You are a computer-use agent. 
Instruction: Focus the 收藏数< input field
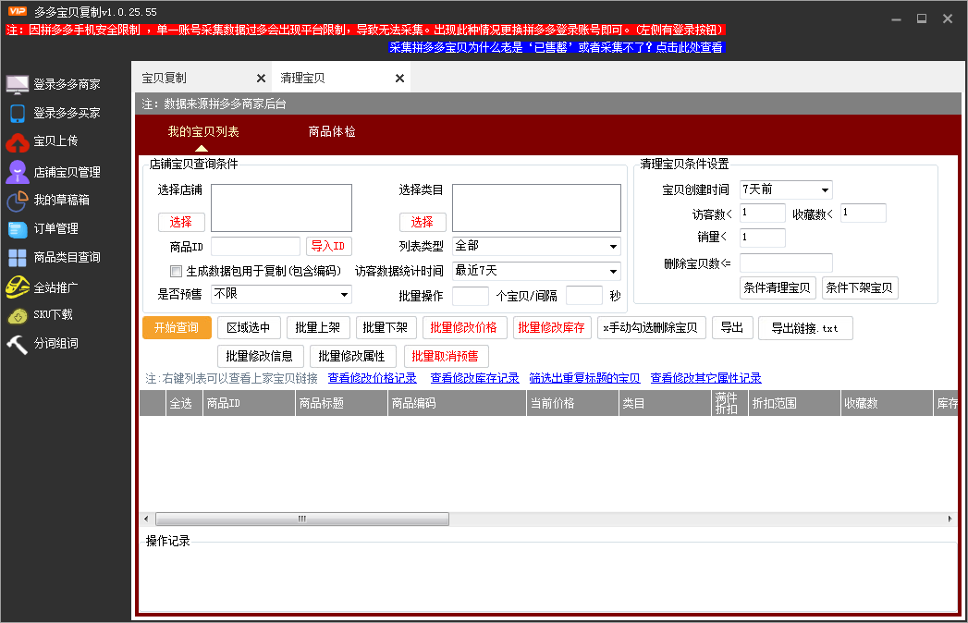click(864, 213)
